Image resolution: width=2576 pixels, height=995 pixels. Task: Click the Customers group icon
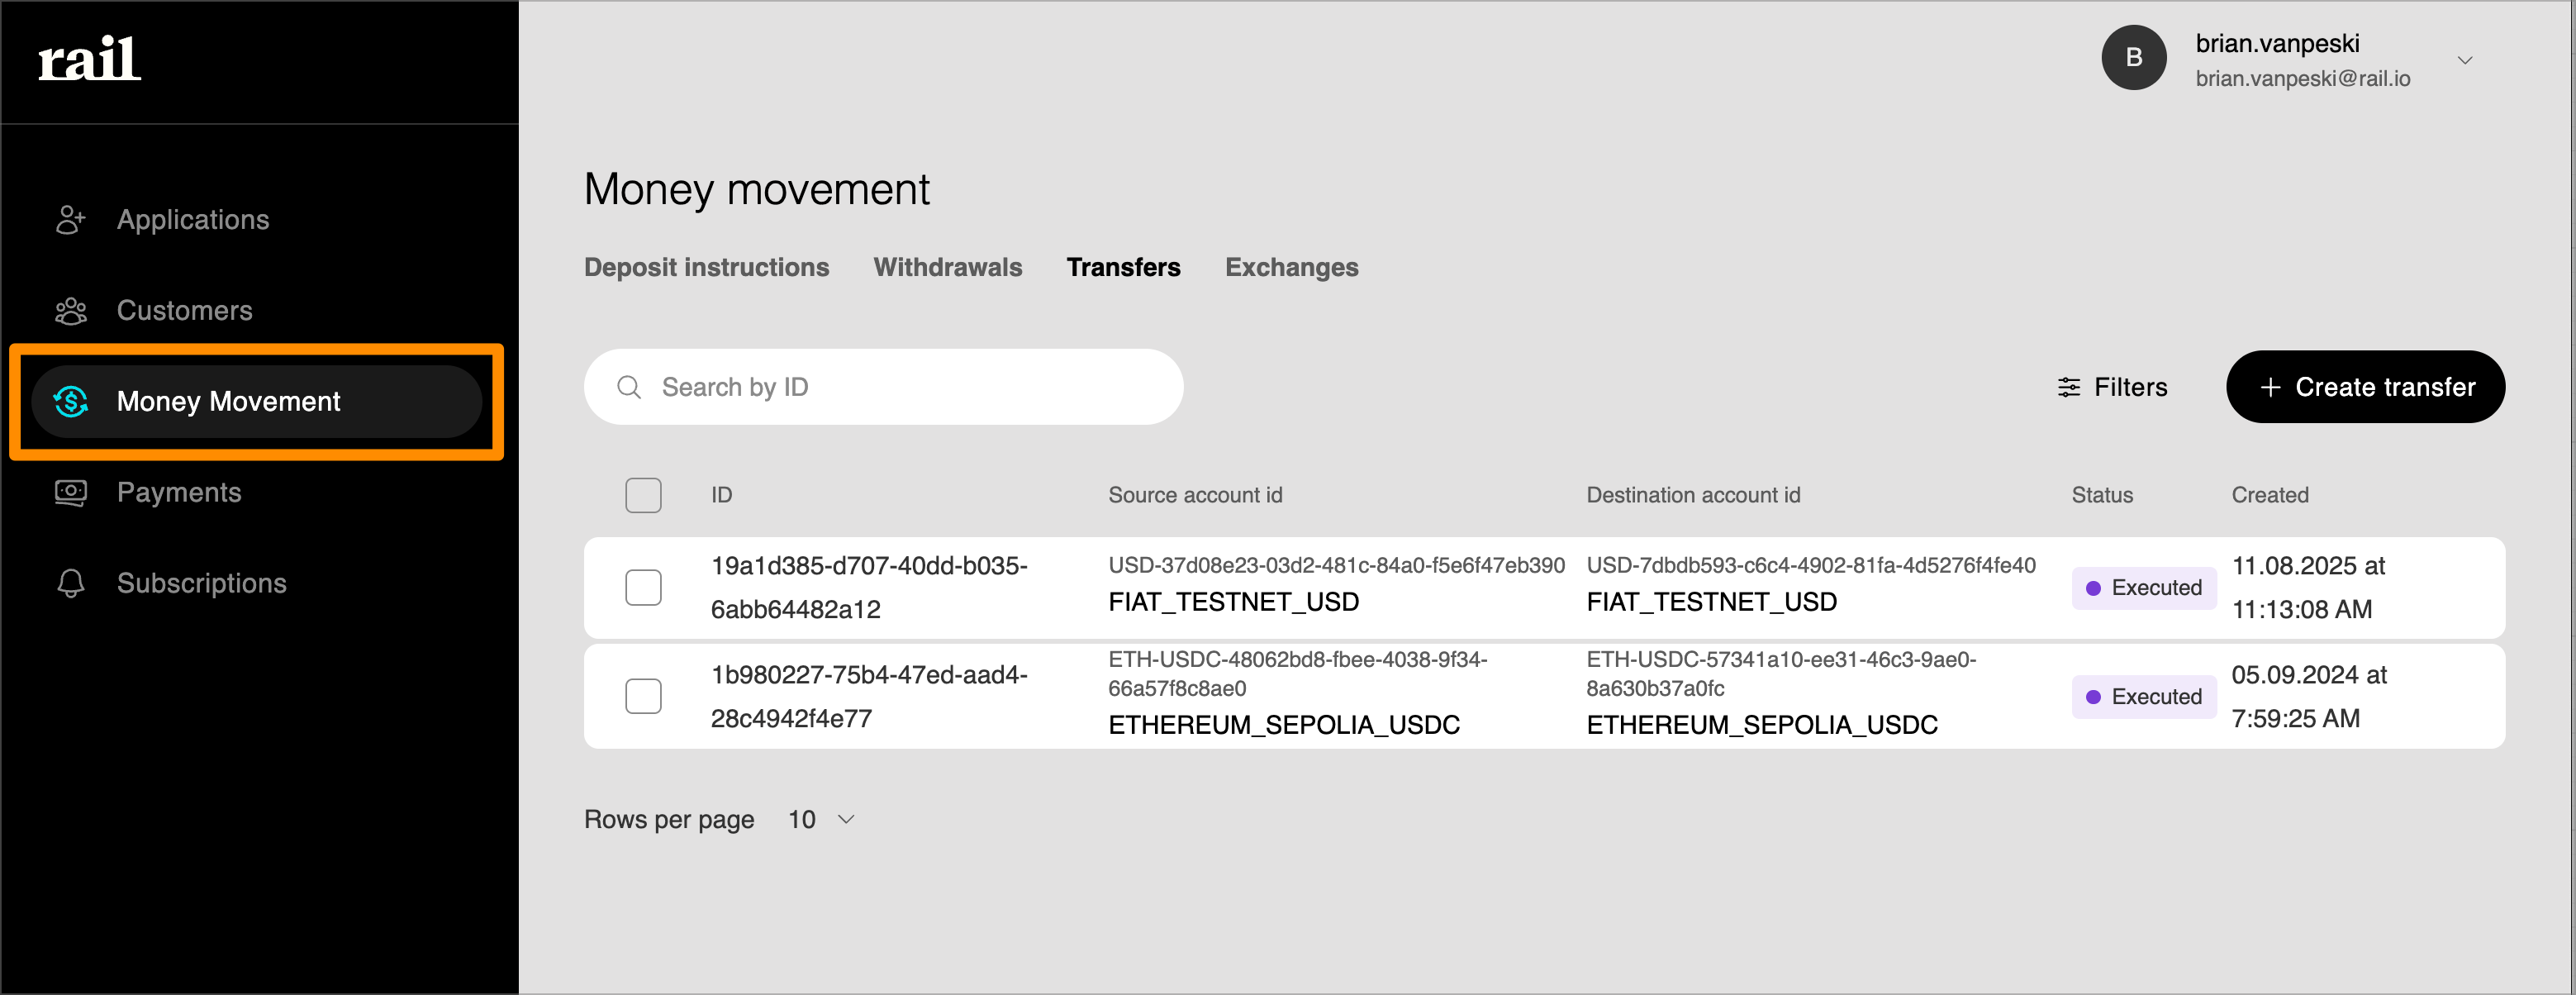pyautogui.click(x=70, y=311)
